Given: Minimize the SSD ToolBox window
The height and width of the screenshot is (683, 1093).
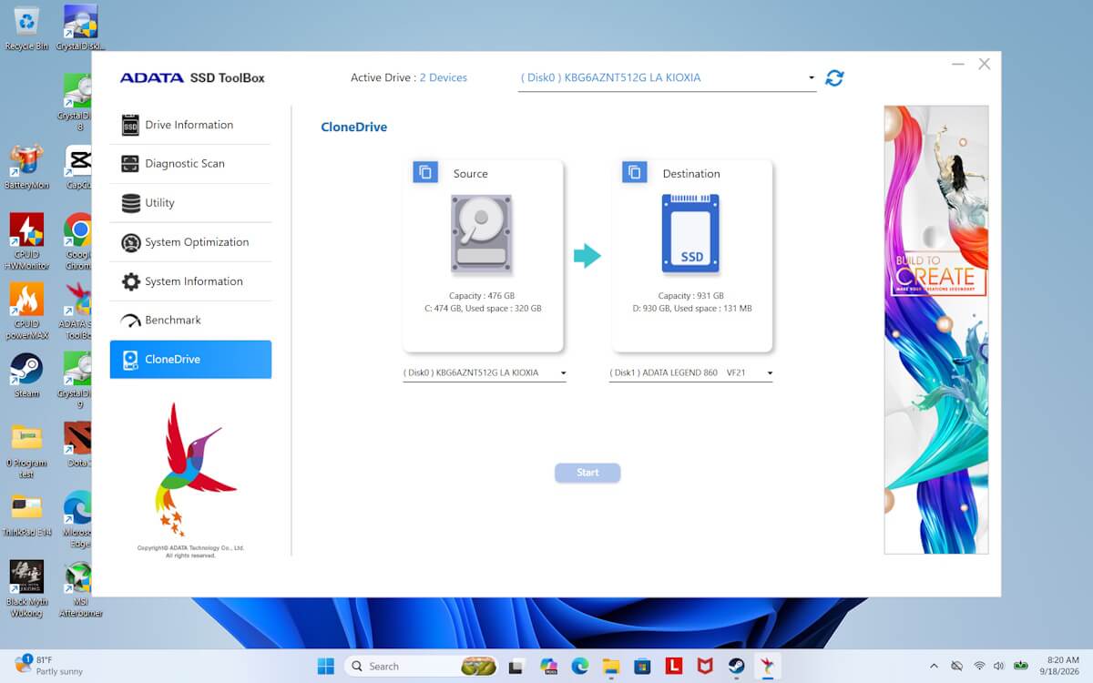Looking at the screenshot, I should [x=958, y=65].
